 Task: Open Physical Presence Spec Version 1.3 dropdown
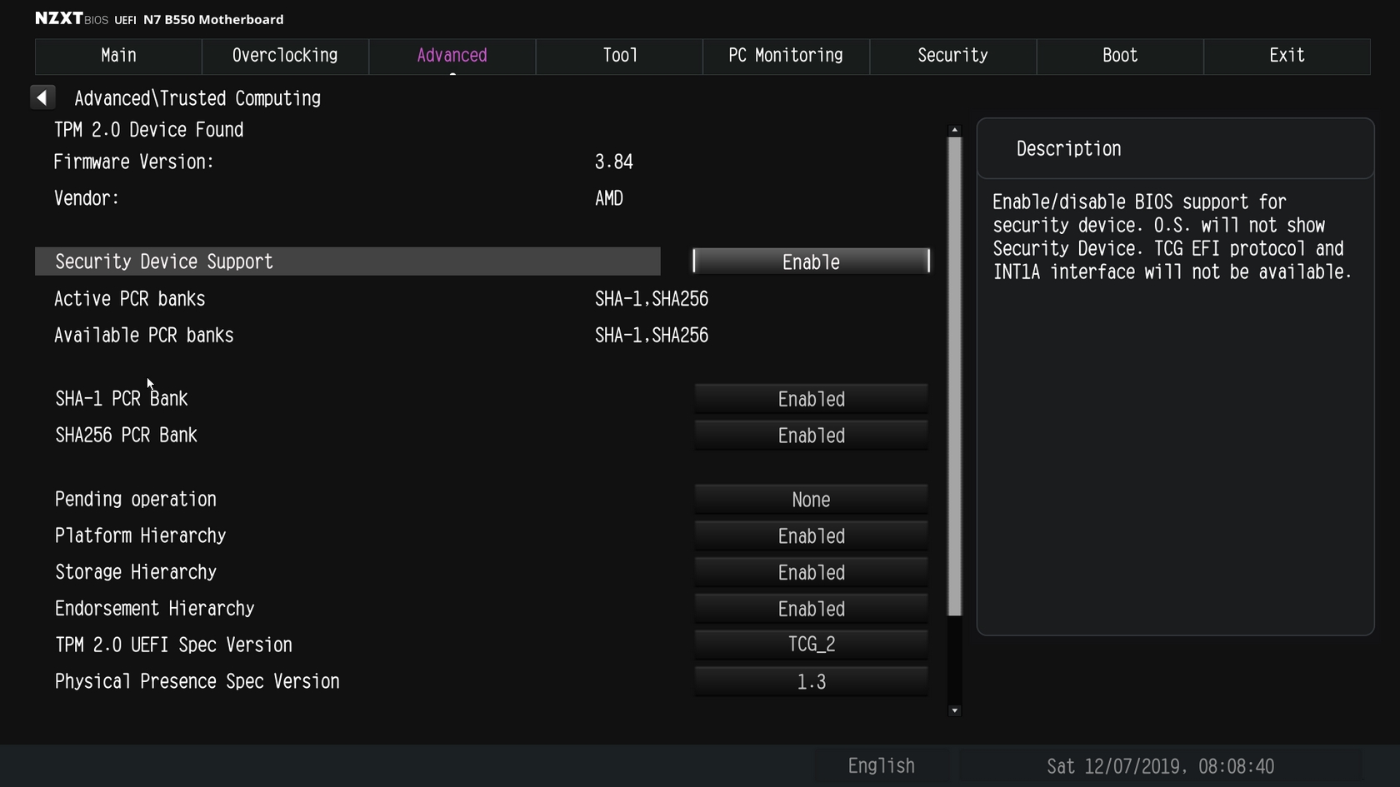[811, 681]
